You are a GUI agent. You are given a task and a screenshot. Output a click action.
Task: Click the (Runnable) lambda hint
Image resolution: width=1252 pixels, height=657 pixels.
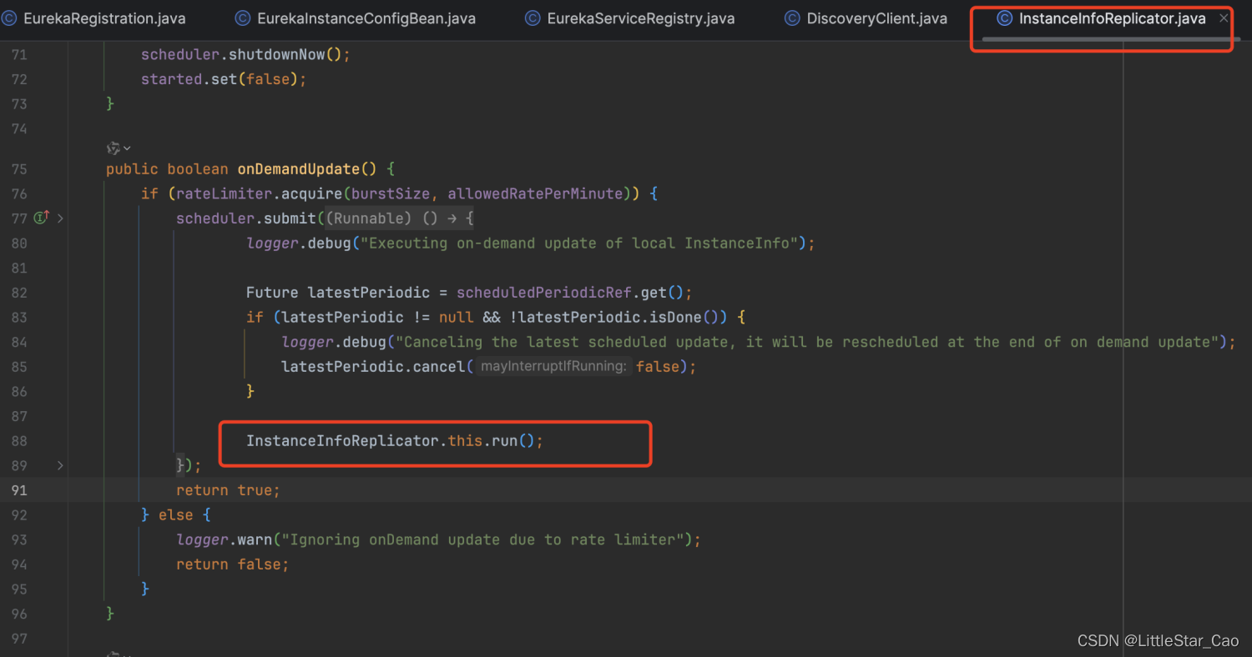[x=368, y=218]
